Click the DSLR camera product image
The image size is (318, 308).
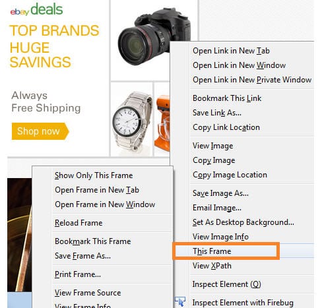[x=154, y=36]
